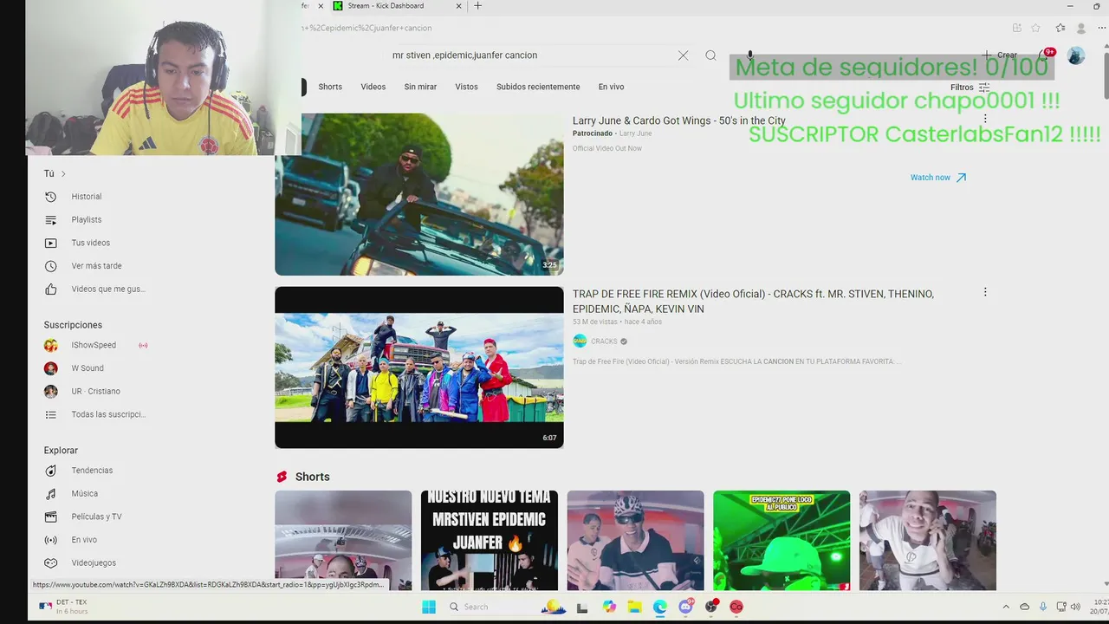Open UR · Cristiano subscription channel
1109x624 pixels.
(95, 392)
